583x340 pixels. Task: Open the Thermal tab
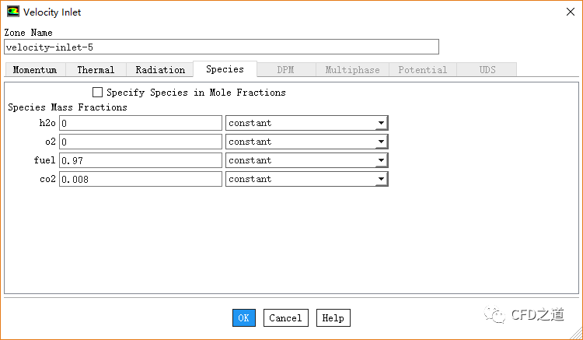coord(96,70)
